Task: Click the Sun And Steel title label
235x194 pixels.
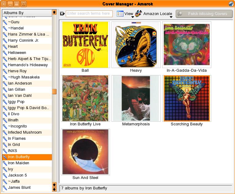Action: (85, 178)
